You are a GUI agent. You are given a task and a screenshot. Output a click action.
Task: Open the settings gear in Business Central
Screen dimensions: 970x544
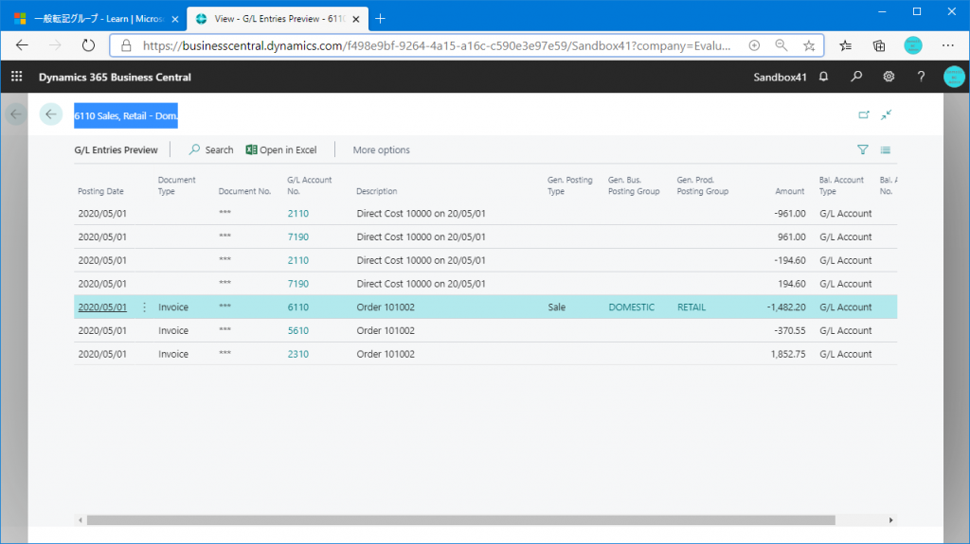pos(889,77)
